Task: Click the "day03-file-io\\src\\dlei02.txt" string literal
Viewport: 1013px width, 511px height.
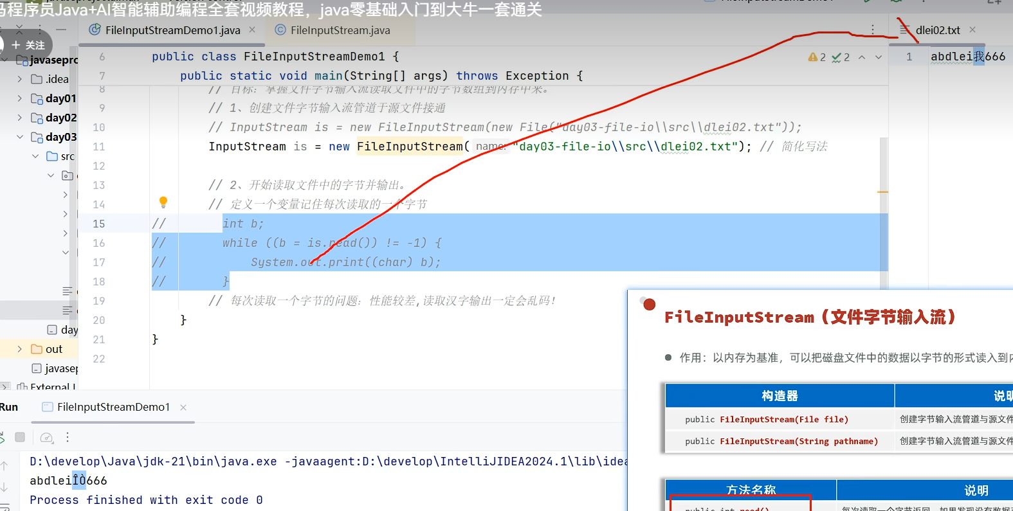Action: [x=625, y=147]
